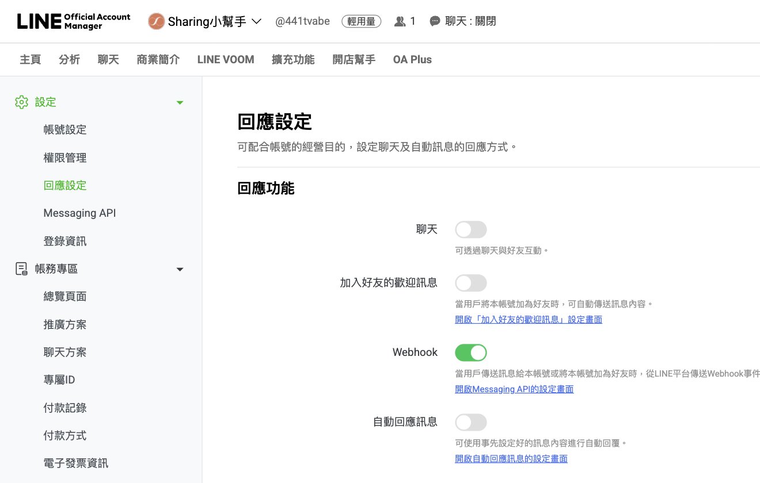Screen dimensions: 760x483
Task: Open 聊天方案 in the sidebar
Action: pyautogui.click(x=65, y=352)
